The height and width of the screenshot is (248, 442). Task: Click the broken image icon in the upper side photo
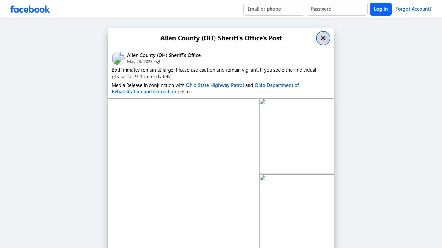click(262, 102)
